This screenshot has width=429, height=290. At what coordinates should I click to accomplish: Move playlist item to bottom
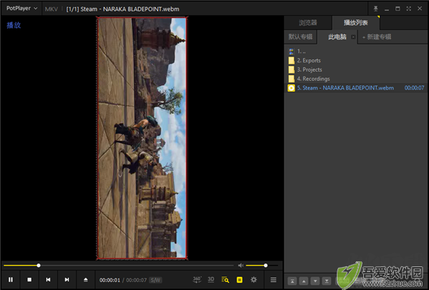click(x=327, y=281)
